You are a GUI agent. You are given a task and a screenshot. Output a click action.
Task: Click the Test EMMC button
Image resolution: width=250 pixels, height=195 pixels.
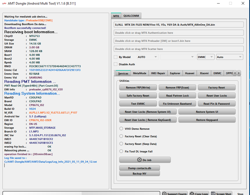tap(138, 104)
